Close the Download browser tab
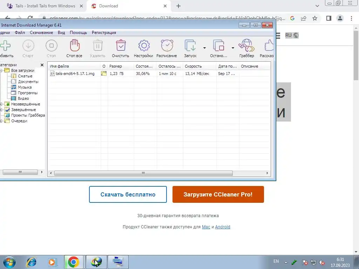This screenshot has width=359, height=269. tap(165, 6)
